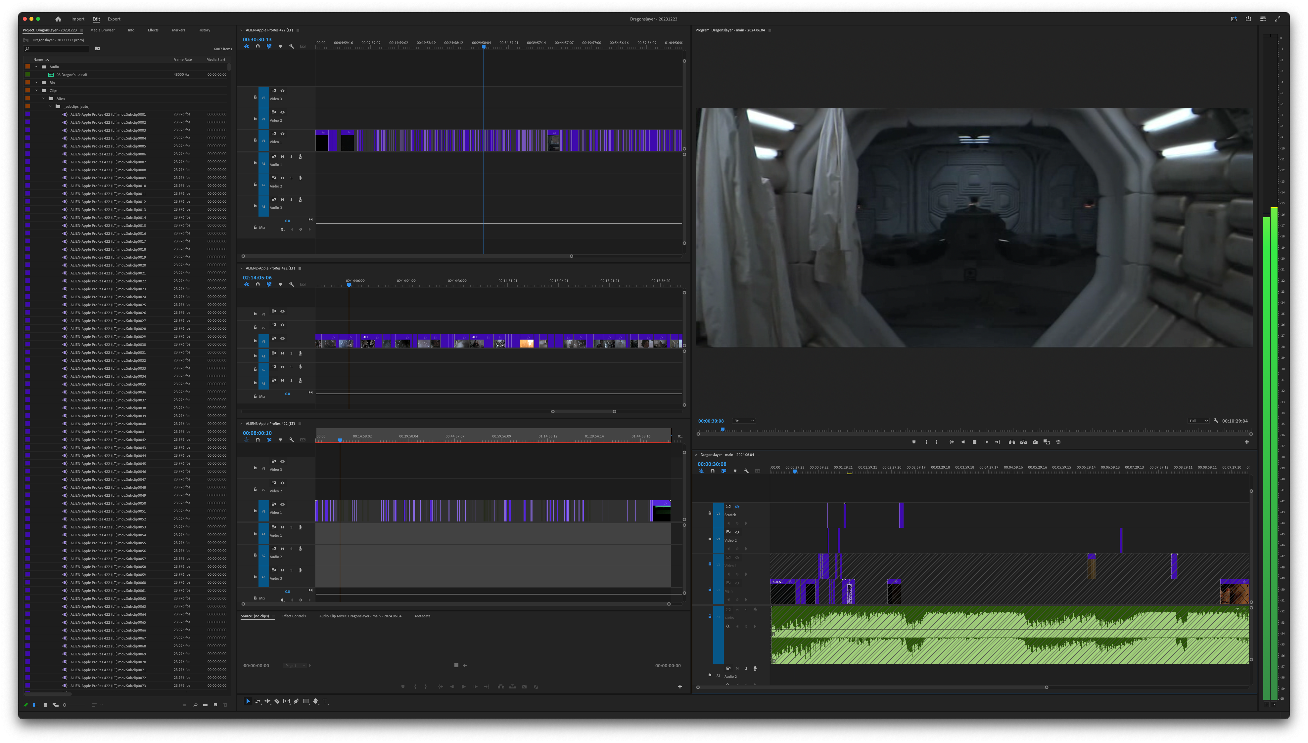
Task: Collapse the Audio bin
Action: point(36,67)
